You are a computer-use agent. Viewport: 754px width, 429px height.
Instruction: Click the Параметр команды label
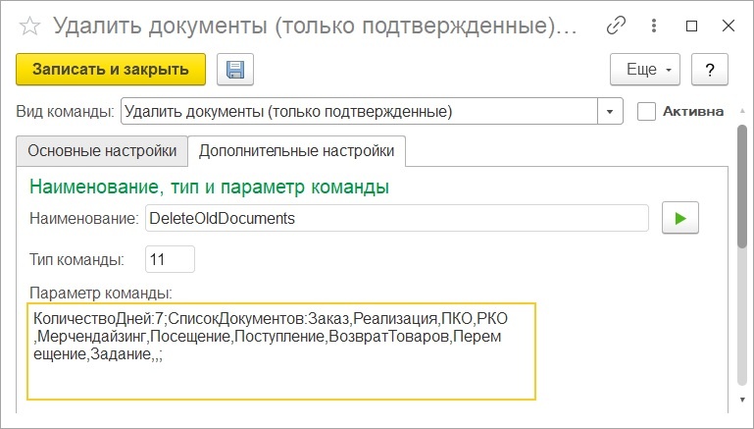(x=101, y=293)
